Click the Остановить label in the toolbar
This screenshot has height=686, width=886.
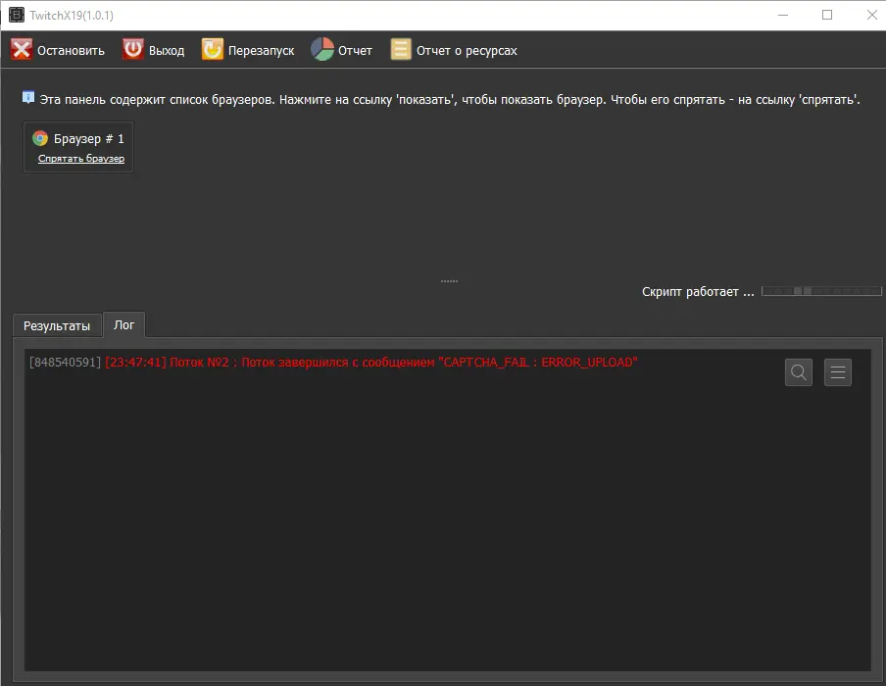(71, 51)
